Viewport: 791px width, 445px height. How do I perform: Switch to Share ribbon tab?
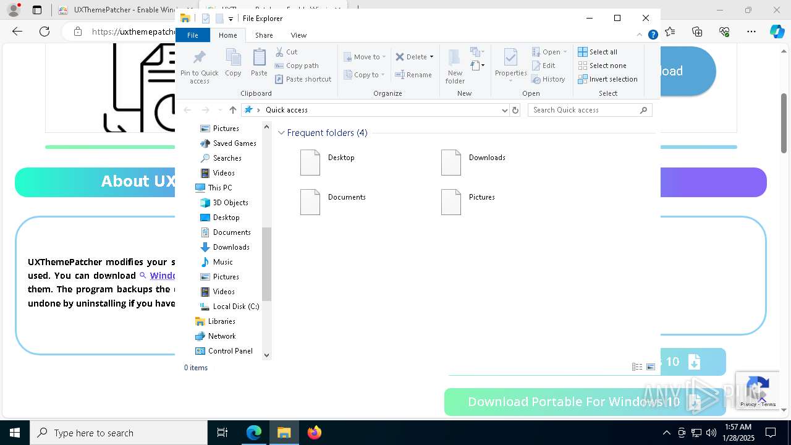pyautogui.click(x=264, y=35)
